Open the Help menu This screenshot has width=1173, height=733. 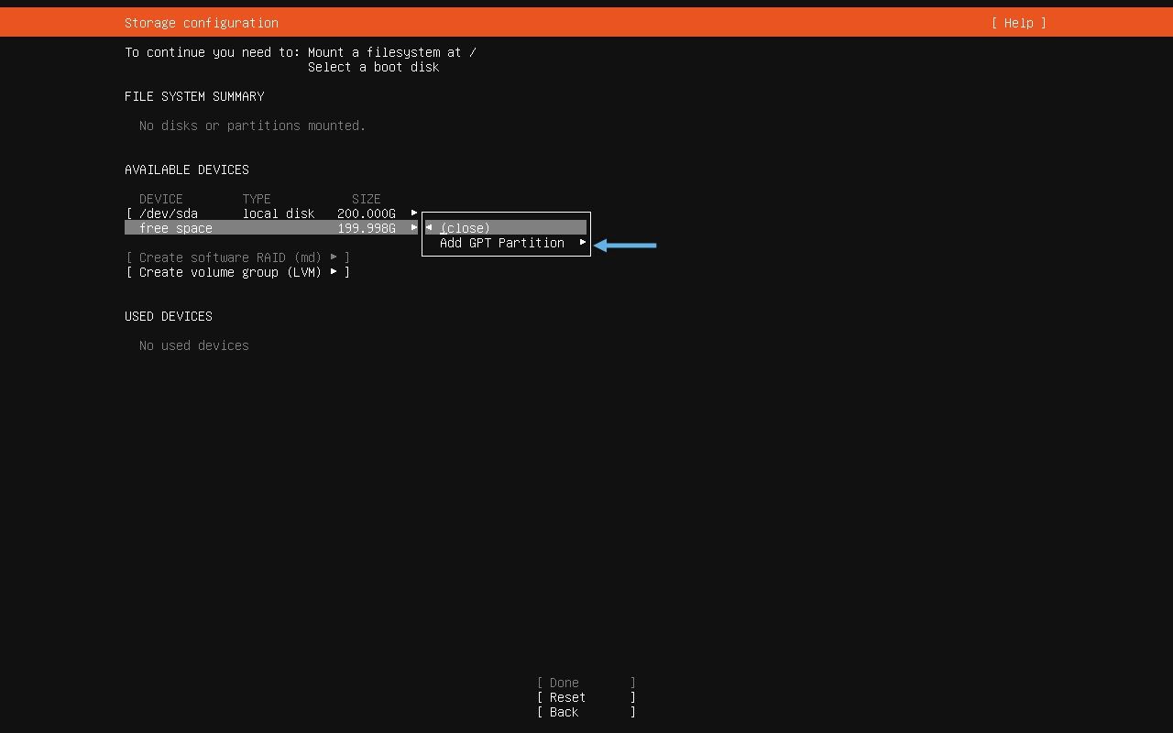[1017, 22]
